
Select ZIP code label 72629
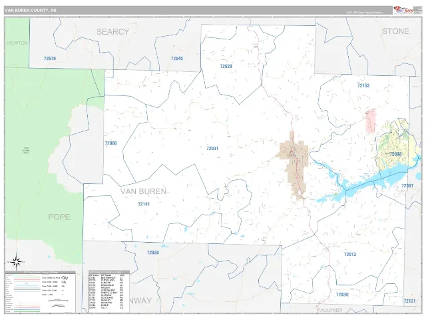(226, 66)
